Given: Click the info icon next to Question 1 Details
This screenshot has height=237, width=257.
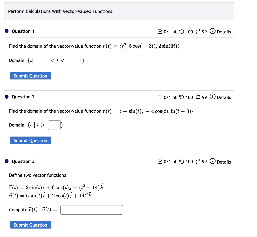Looking at the screenshot, I should tap(213, 32).
